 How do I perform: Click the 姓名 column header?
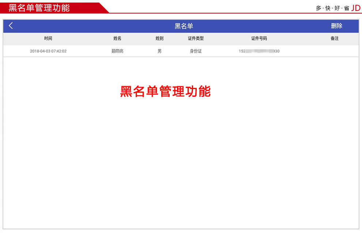pyautogui.click(x=117, y=38)
